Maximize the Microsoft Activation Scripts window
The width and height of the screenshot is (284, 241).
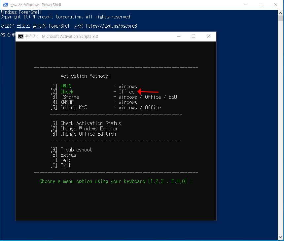click(x=194, y=36)
